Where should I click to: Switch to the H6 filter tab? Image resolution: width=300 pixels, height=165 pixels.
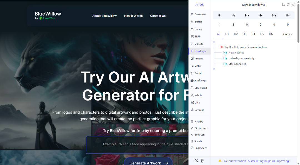pos(271,34)
